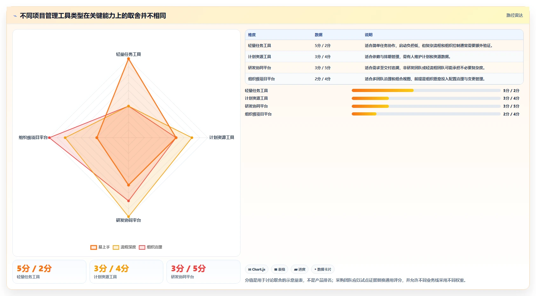Image resolution: width=536 pixels, height=296 pixels.
Task: Click the red outermost point on 组织级项目平台 axis
Action: (49, 138)
